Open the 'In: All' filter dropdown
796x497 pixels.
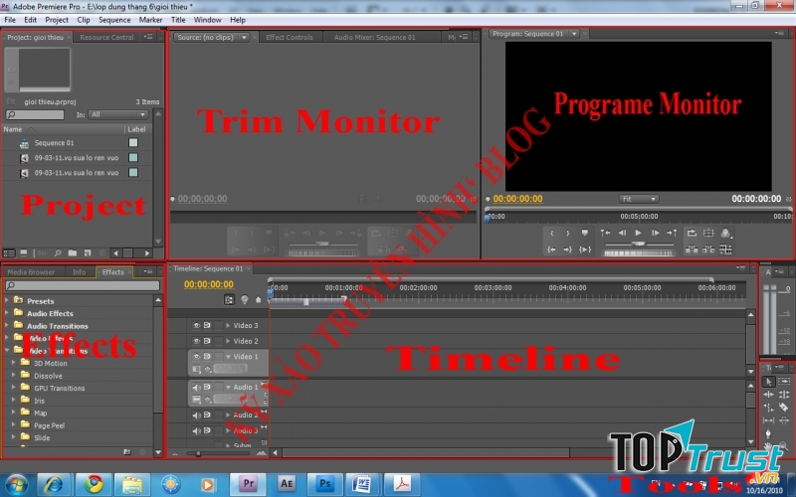point(117,115)
